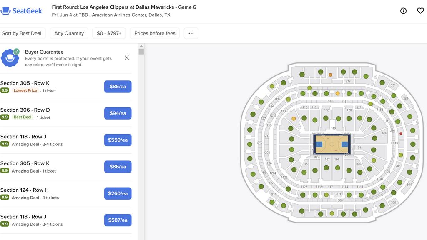Open the ellipsis more-filters menu

click(191, 33)
